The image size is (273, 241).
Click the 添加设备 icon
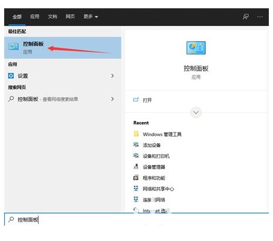tap(136, 145)
